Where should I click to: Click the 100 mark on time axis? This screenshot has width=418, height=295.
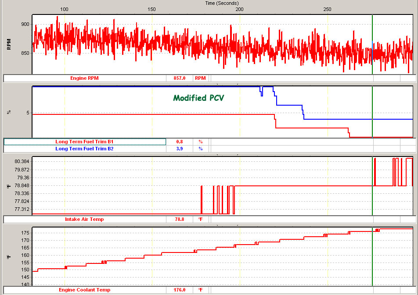(x=64, y=9)
